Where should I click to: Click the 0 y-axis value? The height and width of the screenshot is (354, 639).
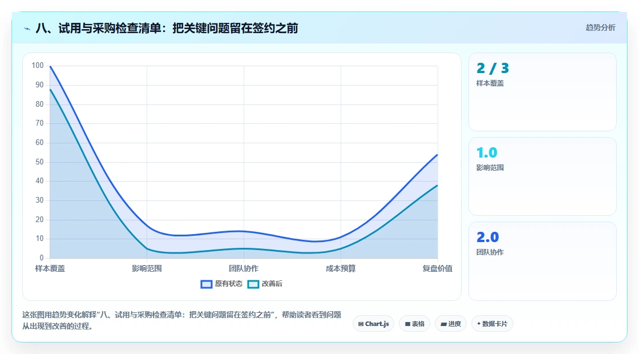pyautogui.click(x=42, y=258)
